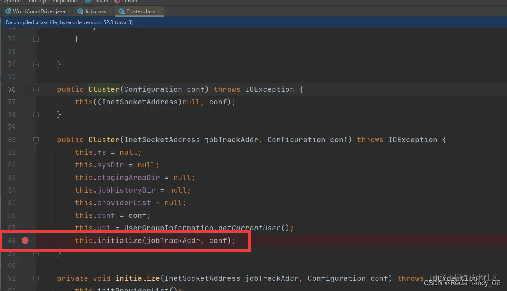
Task: Click the decompiled .class file banner text
Action: [69, 22]
